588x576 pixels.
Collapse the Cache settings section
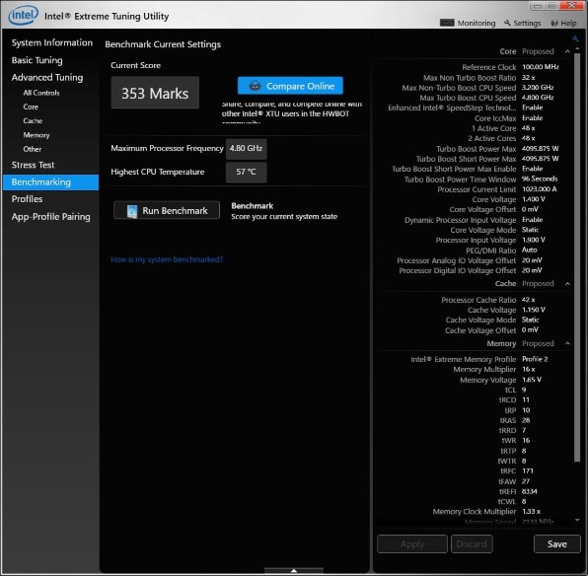tap(567, 284)
